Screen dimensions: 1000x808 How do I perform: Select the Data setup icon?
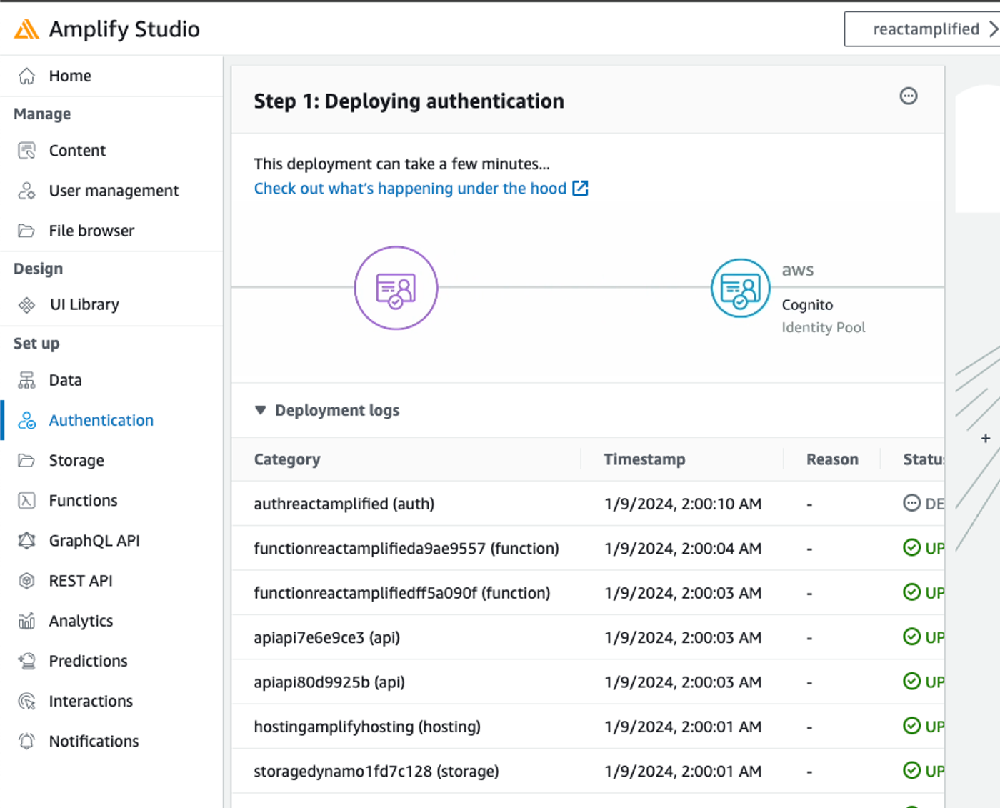[27, 380]
